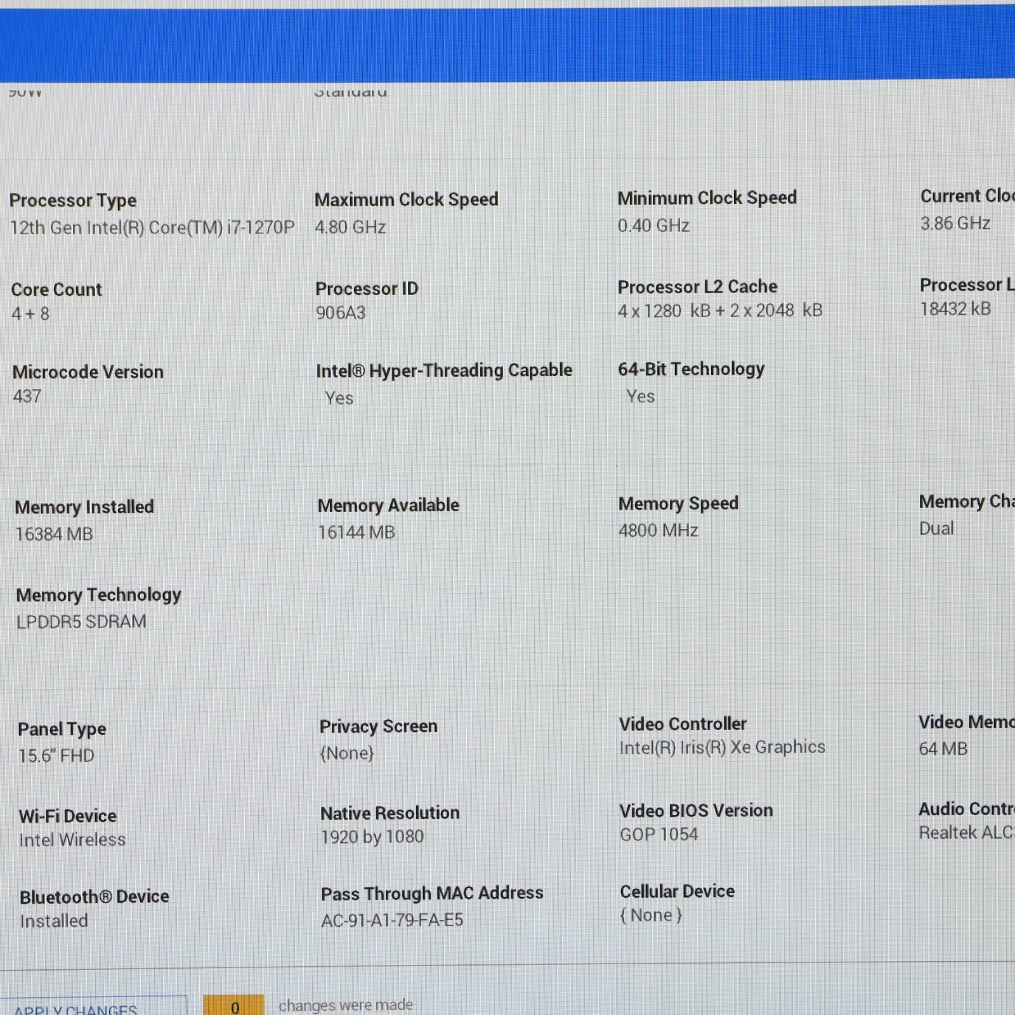Select the '4.80 GHz' value

click(x=350, y=227)
